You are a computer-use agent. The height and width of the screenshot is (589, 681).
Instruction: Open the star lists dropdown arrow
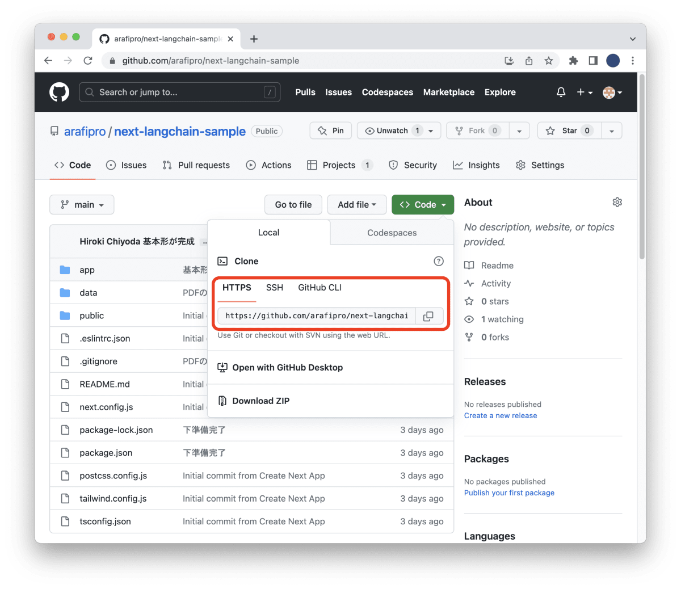tap(612, 131)
